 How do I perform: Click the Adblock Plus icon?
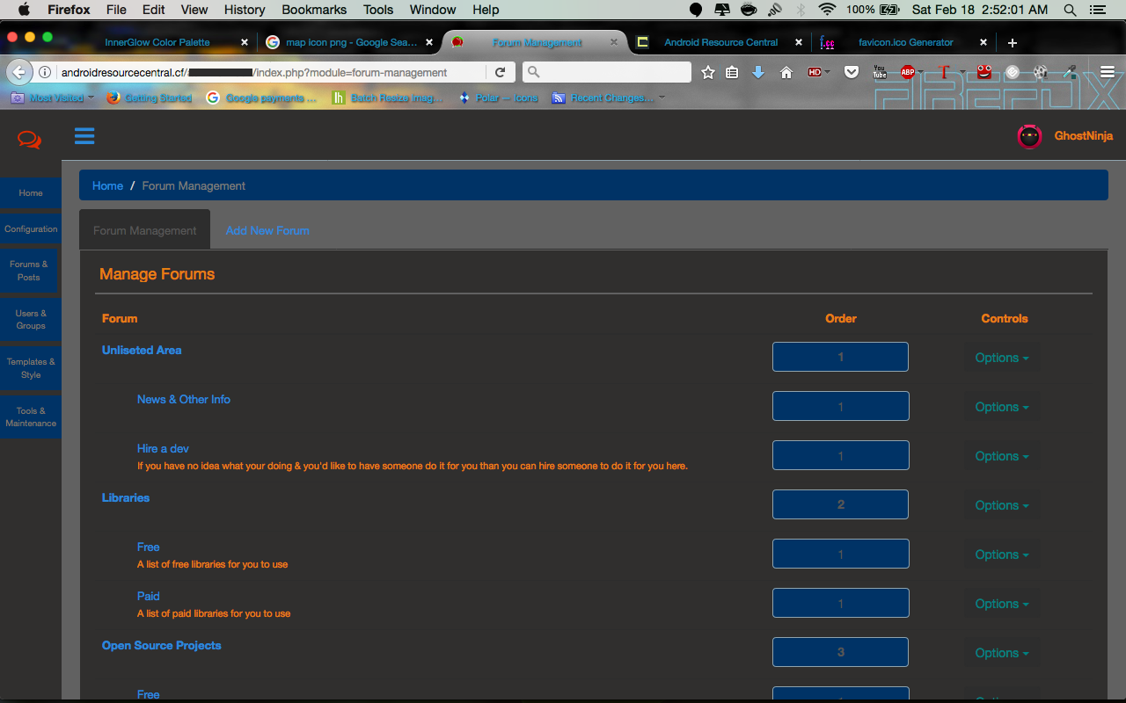908,72
